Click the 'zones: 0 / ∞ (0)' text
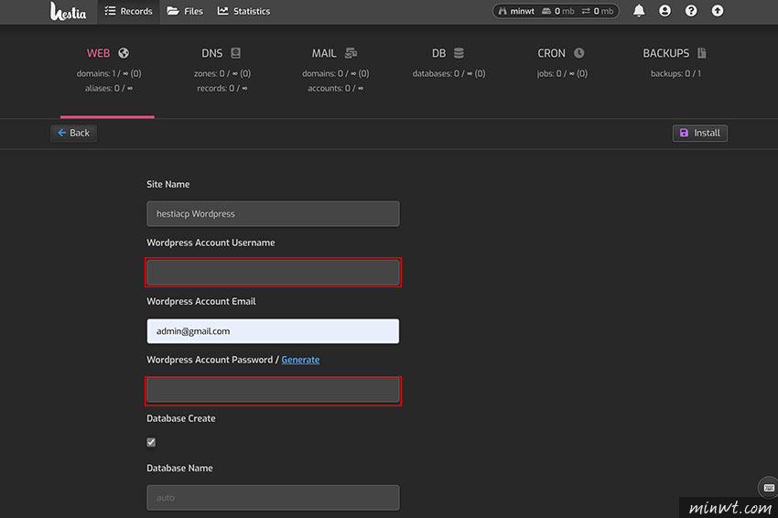 (x=222, y=73)
